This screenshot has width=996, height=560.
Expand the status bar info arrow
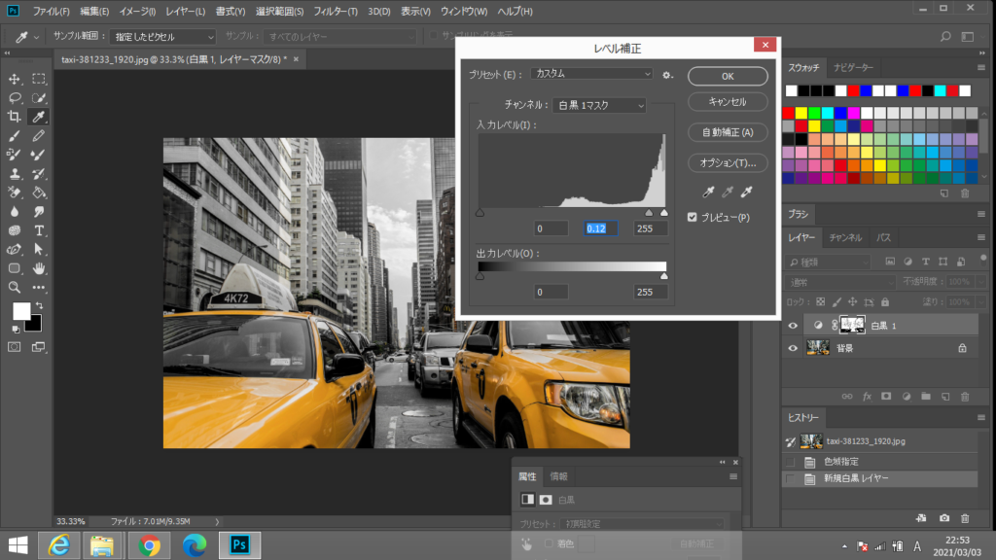217,521
